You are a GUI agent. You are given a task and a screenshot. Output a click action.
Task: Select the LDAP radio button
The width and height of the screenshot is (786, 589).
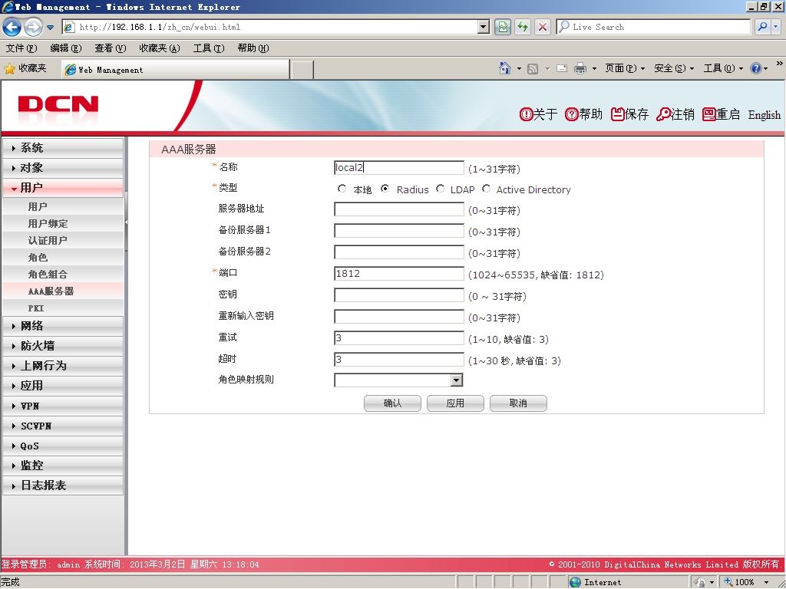(x=440, y=189)
